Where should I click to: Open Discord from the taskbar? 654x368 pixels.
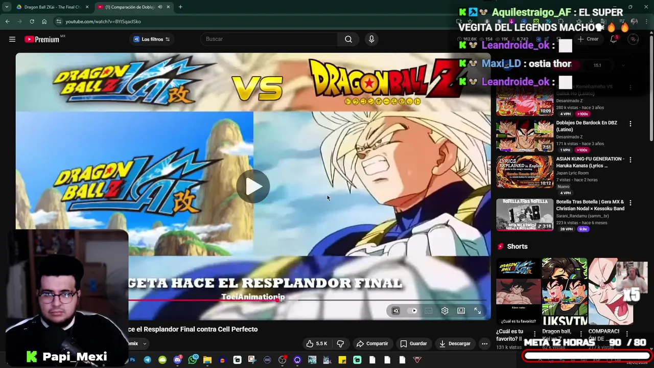point(177,360)
